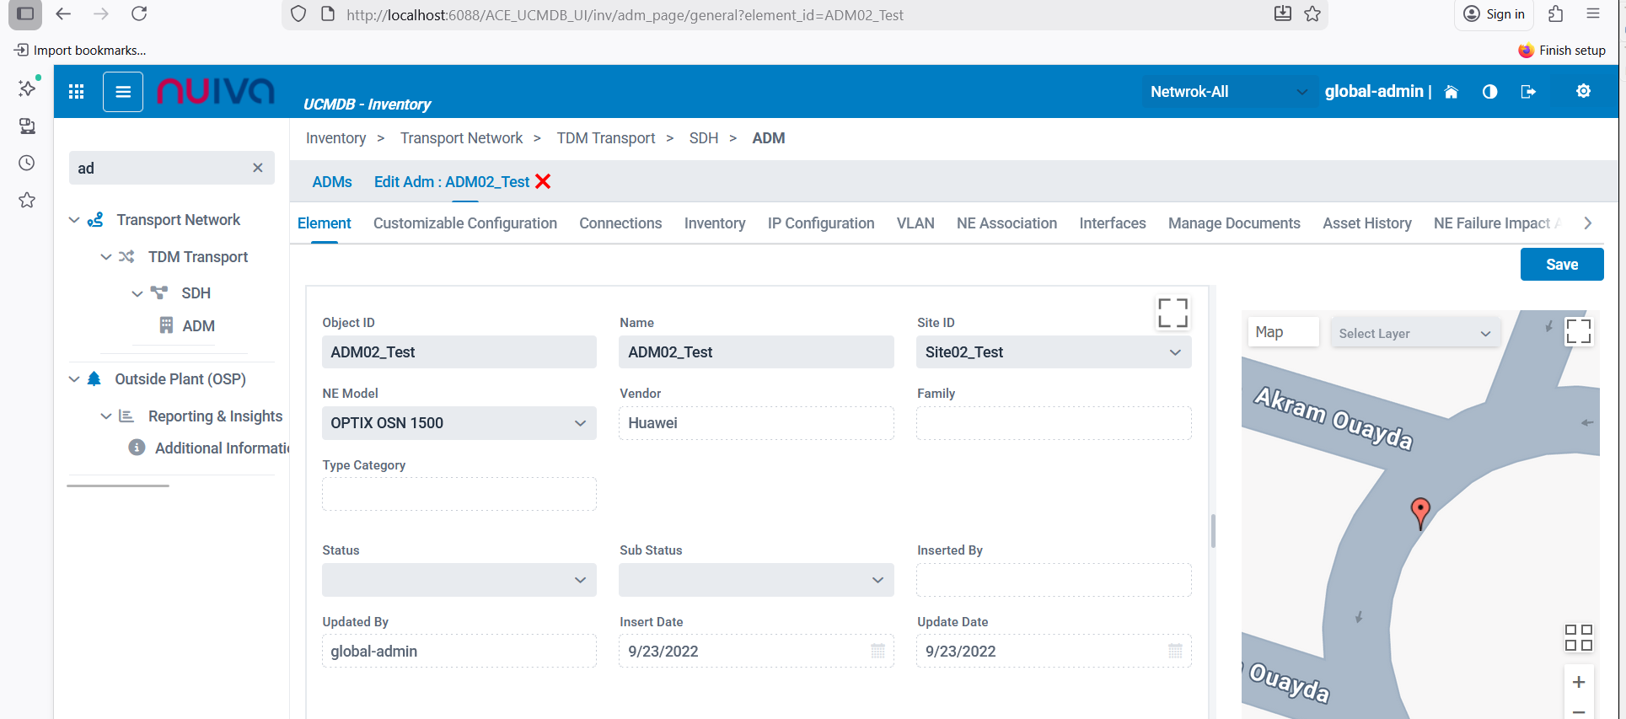This screenshot has height=719, width=1626.
Task: Open settings gear in blue header
Action: click(1583, 91)
